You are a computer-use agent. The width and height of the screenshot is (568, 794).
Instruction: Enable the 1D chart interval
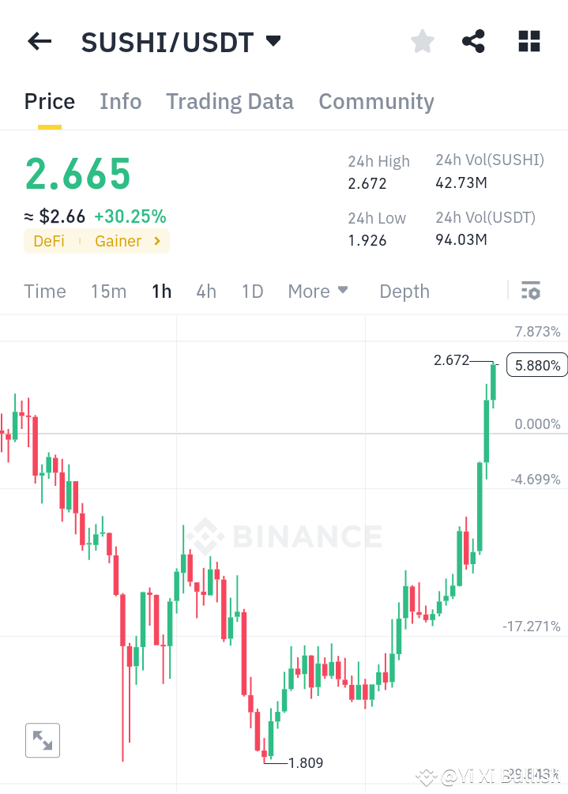(252, 291)
